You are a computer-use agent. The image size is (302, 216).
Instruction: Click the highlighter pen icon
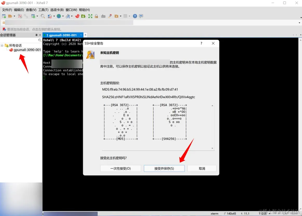pos(110,16)
